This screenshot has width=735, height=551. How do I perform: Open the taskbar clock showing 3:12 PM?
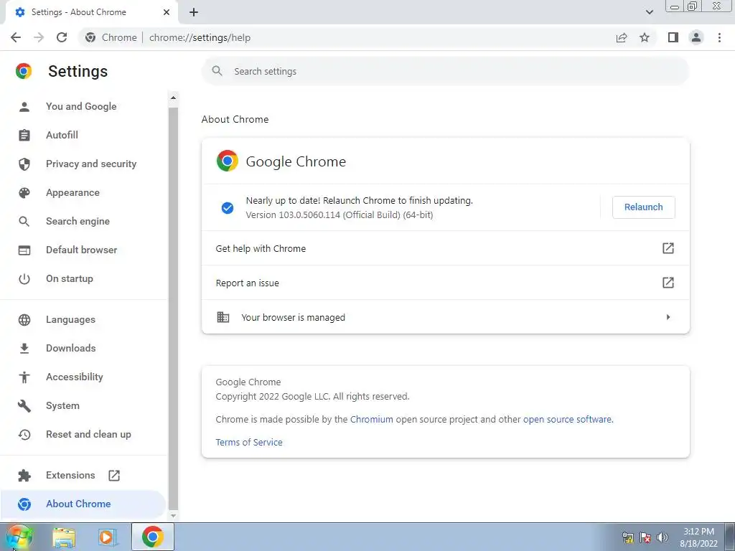pos(698,537)
